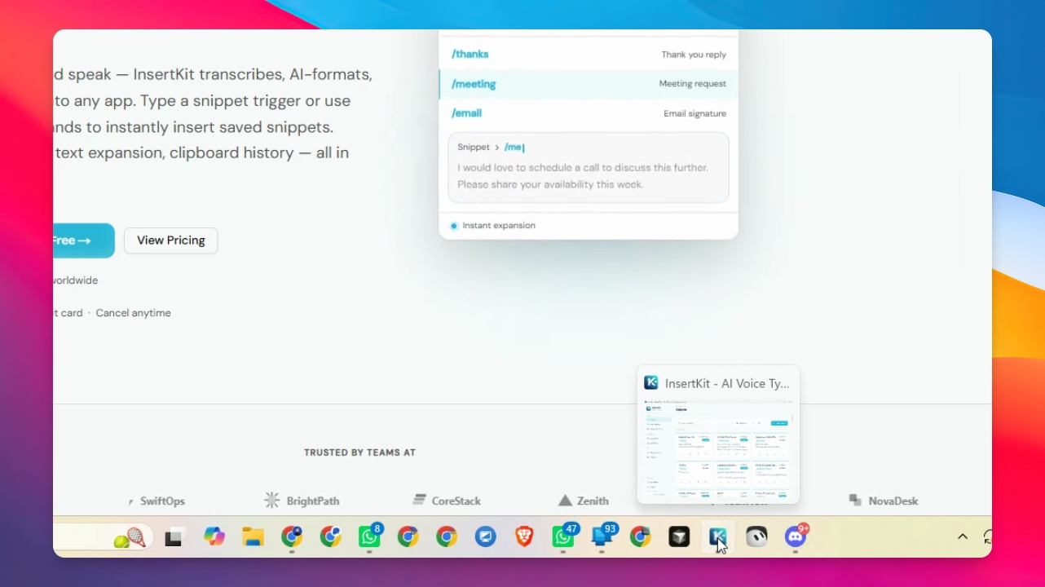Viewport: 1045px width, 587px height.
Task: Open Chrome icon just left of black cube
Action: point(641,536)
